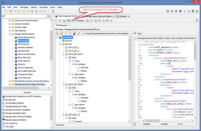201x131 pixels.
Task: Collapse the DATA_SET_ONLY1 node
Action: coord(63,54)
